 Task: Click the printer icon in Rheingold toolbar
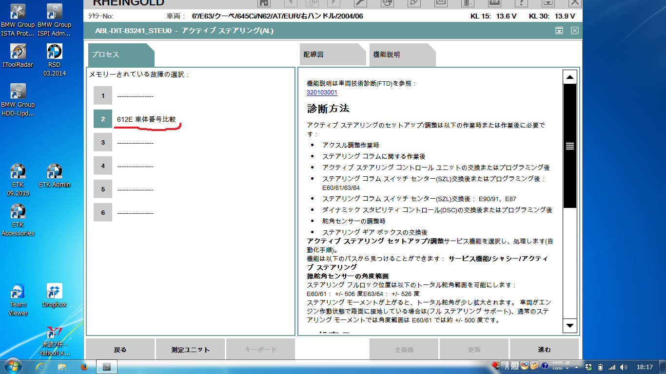(494, 2)
